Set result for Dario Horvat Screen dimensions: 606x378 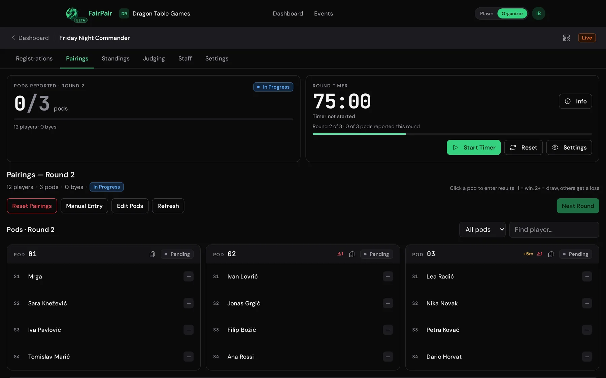pos(587,357)
